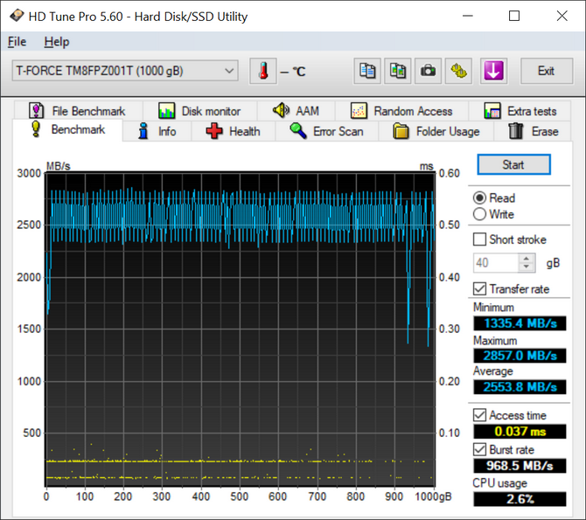
Task: Click the purple down-arrow save icon
Action: coord(493,71)
